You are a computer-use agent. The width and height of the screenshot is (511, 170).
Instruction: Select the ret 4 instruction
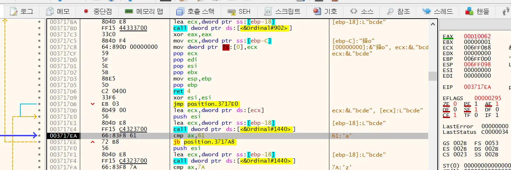182,91
